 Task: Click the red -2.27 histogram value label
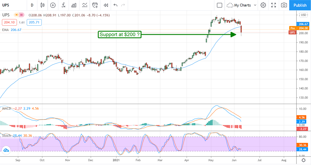302,129
